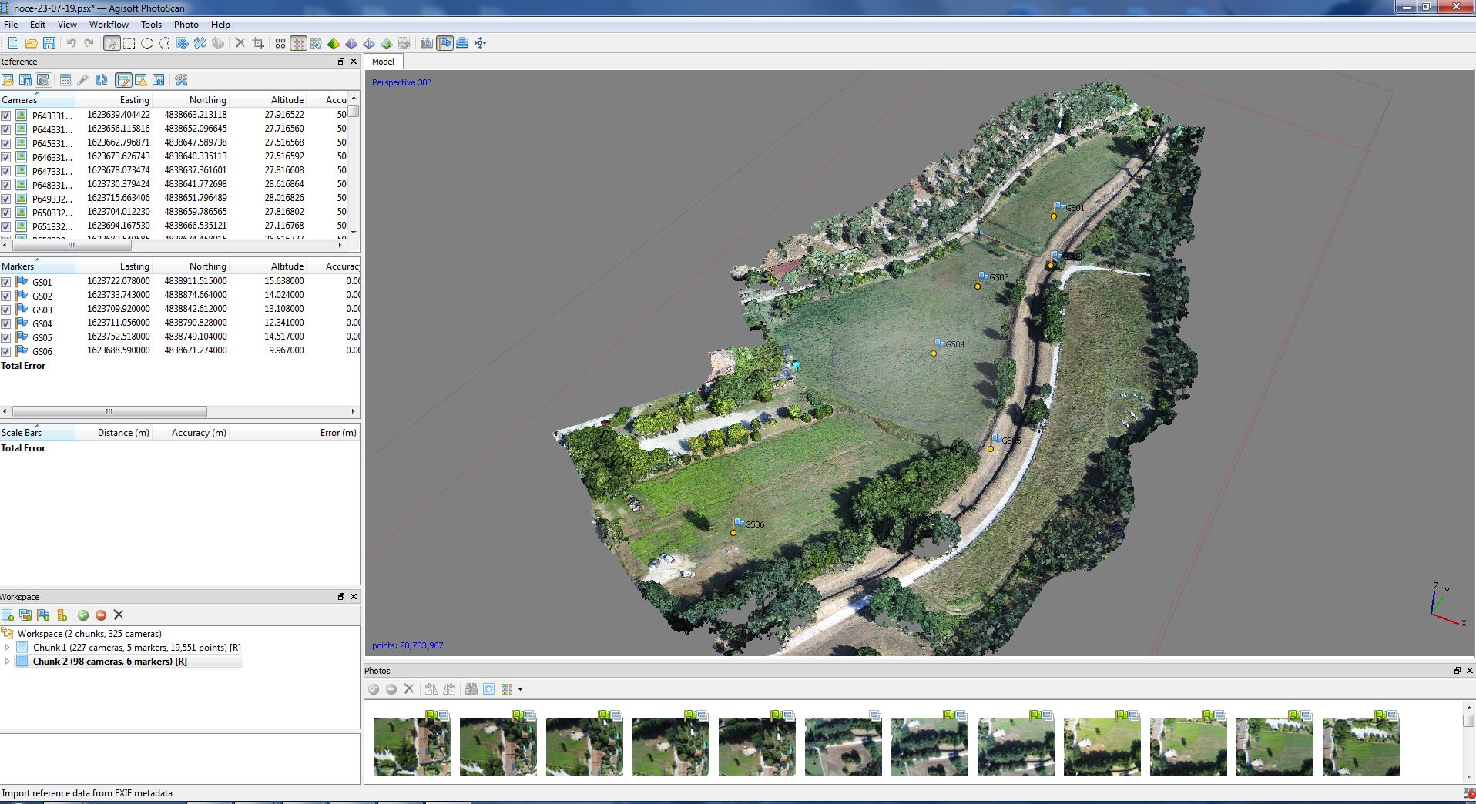
Task: Expand Chunk 2 tree node
Action: [x=8, y=662]
